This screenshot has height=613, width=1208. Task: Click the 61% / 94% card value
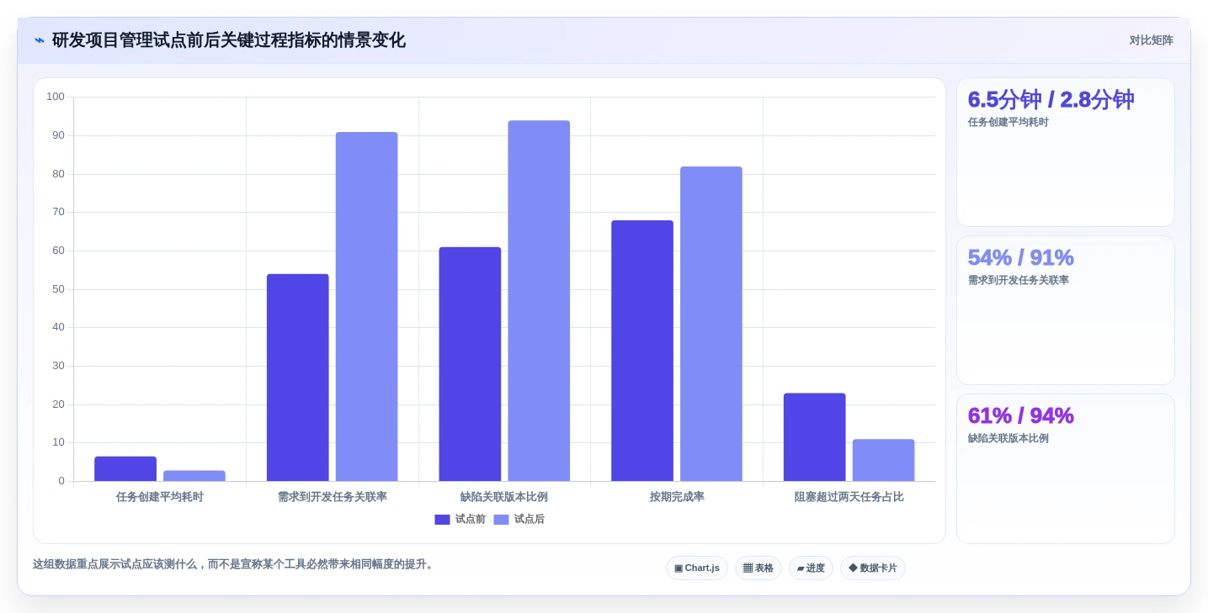[1020, 416]
